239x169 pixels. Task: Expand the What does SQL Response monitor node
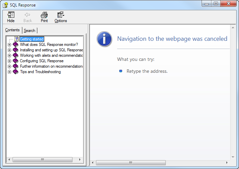[x=10, y=45]
